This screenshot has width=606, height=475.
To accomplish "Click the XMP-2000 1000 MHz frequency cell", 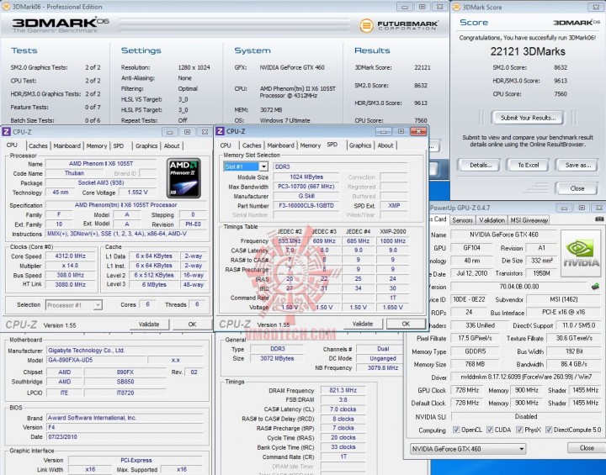I will [x=392, y=240].
